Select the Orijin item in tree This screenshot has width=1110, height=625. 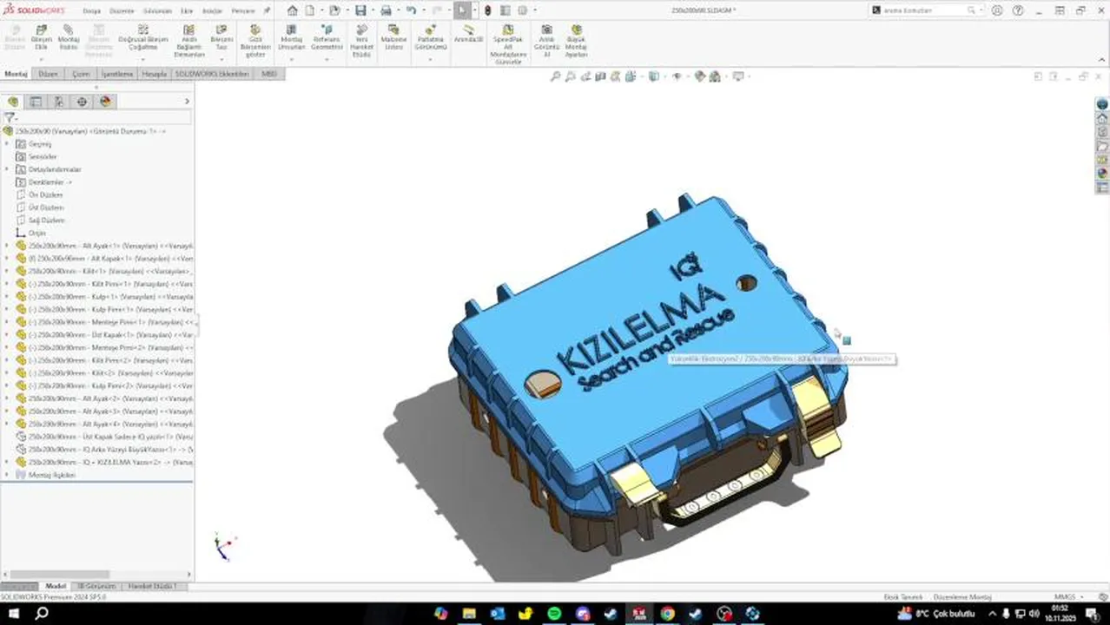point(36,234)
